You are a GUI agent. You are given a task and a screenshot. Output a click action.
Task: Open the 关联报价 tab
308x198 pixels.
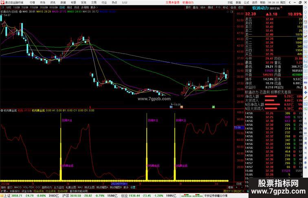[15, 191]
